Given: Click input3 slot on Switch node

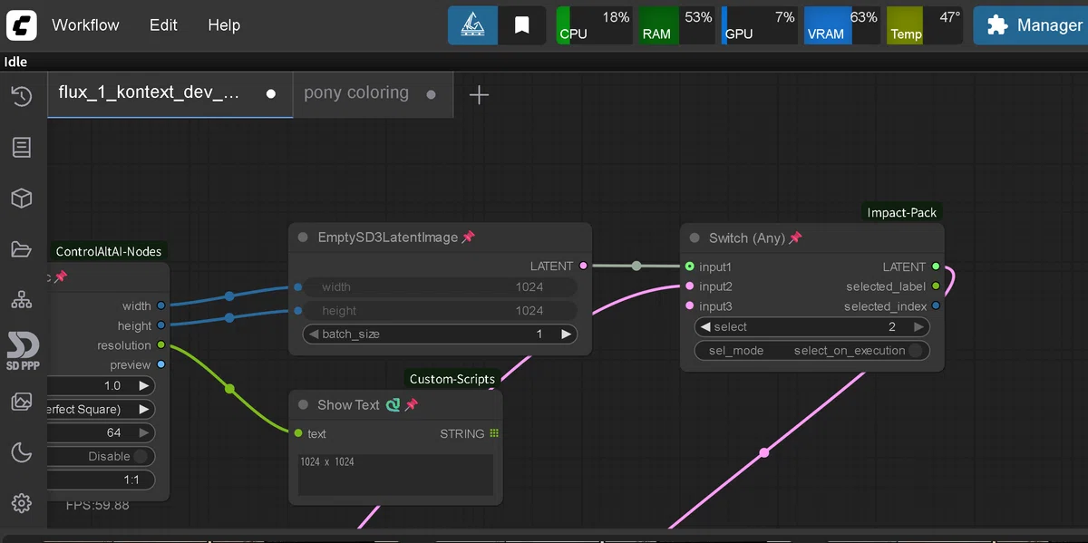Looking at the screenshot, I should point(690,306).
